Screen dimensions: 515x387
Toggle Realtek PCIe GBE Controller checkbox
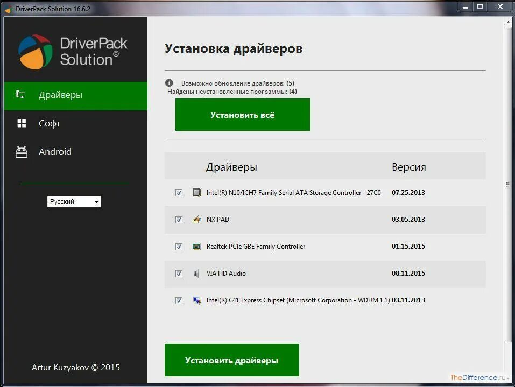[x=179, y=247]
